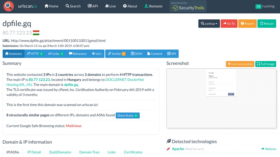
Task: Click the Submission date line
Action: [46, 46]
